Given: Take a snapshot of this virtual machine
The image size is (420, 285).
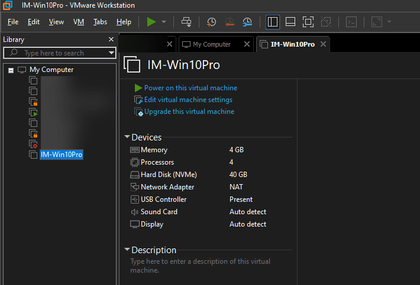Looking at the screenshot, I should [211, 22].
